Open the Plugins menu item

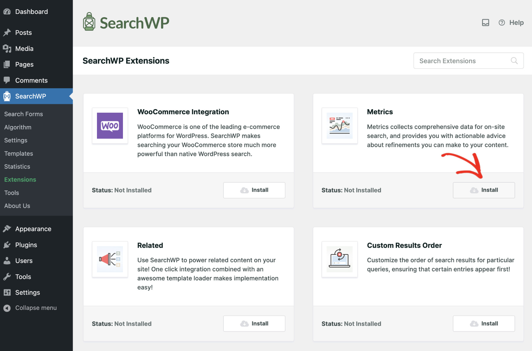[x=36, y=245]
